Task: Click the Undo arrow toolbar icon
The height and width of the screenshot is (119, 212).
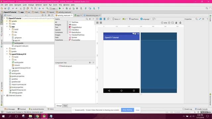Action: click(x=13, y=8)
